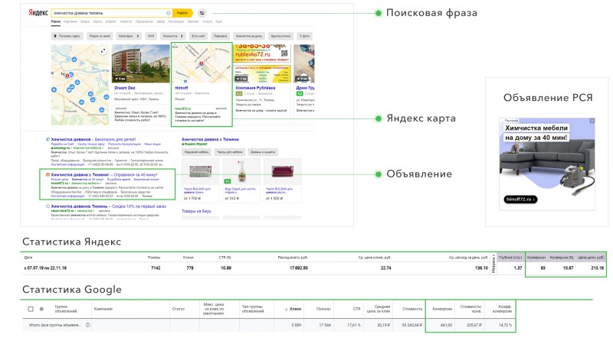The width and height of the screenshot is (613, 344).
Task: Click the burgundy sofa cover product image
Action: click(282, 171)
